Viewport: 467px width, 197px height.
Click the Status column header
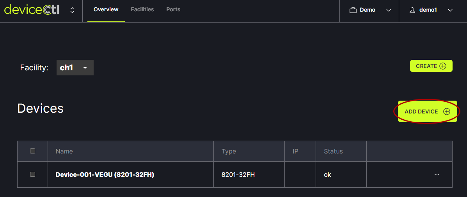tap(333, 151)
